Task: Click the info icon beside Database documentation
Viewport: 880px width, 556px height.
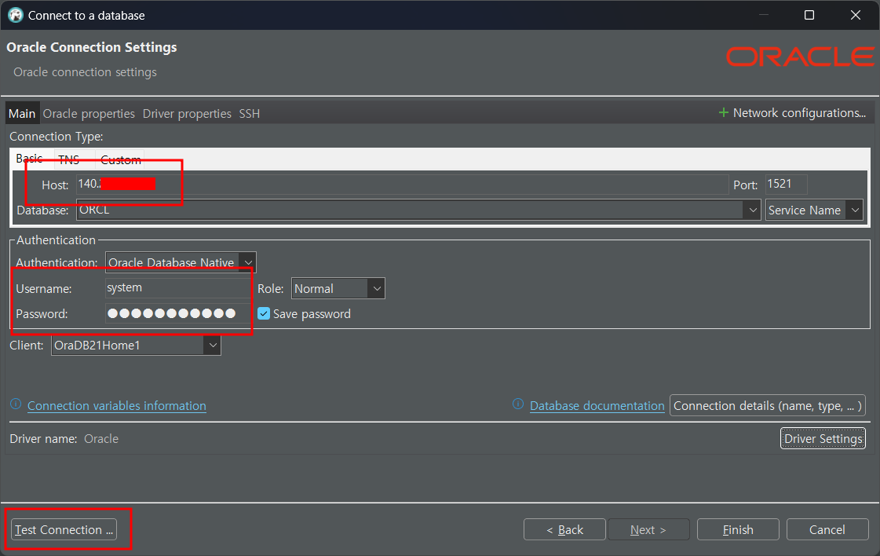Action: point(518,404)
